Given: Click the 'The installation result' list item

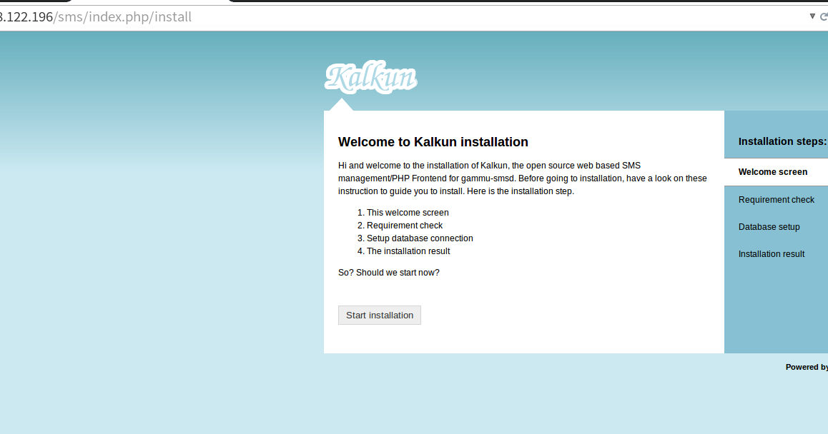Looking at the screenshot, I should [x=408, y=251].
